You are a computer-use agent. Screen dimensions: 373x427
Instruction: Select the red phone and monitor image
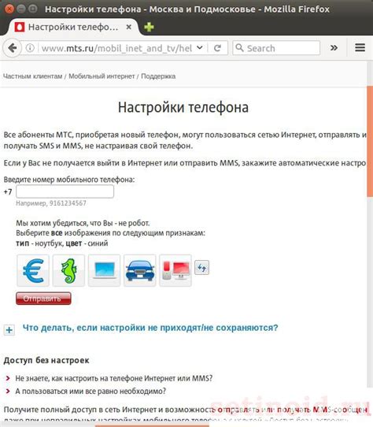[x=175, y=270]
